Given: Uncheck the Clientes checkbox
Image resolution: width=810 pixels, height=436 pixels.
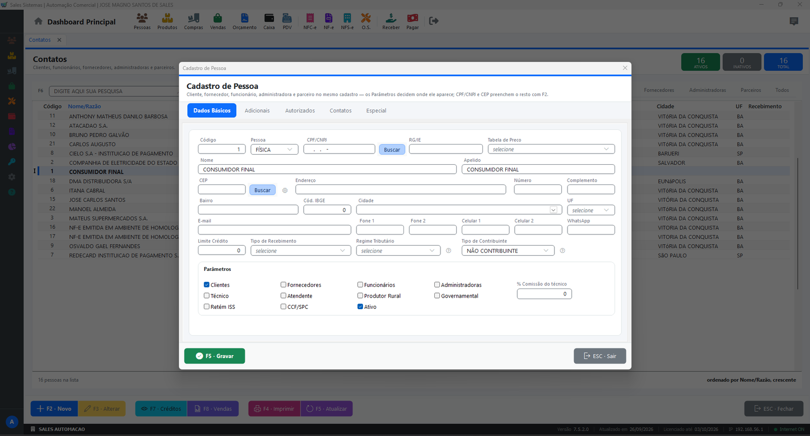Looking at the screenshot, I should [207, 284].
